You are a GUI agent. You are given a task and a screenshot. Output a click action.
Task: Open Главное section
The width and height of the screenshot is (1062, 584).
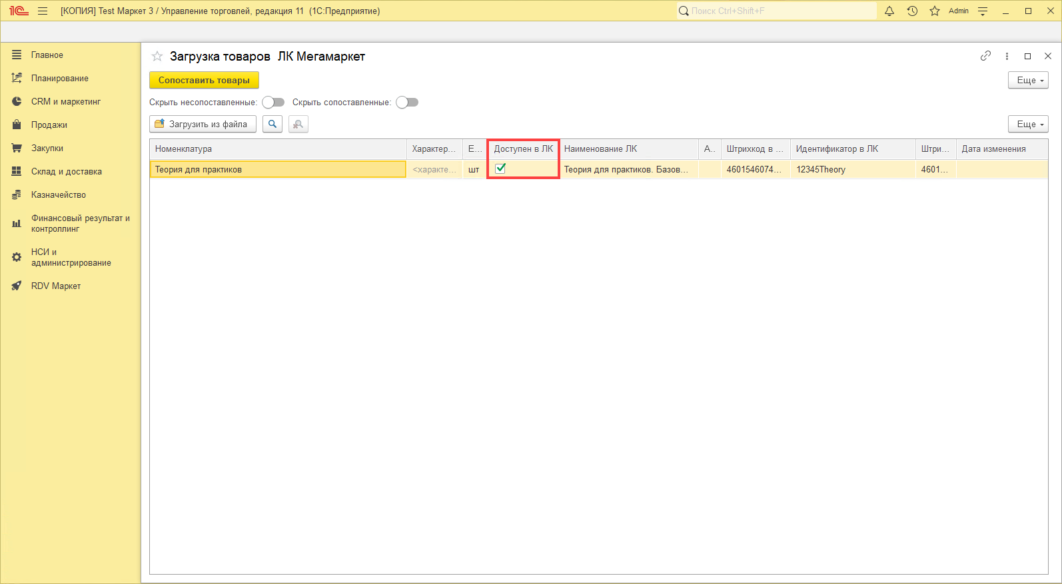click(47, 55)
